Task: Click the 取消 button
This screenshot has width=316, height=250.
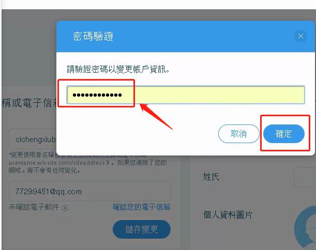Action: (x=239, y=134)
